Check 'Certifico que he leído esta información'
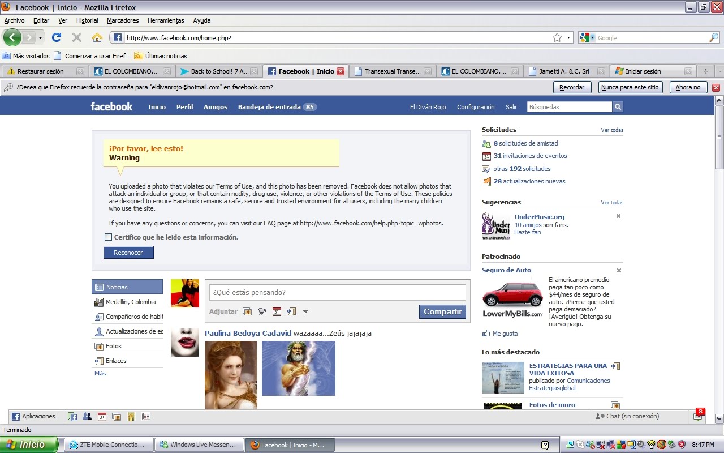 tap(108, 237)
